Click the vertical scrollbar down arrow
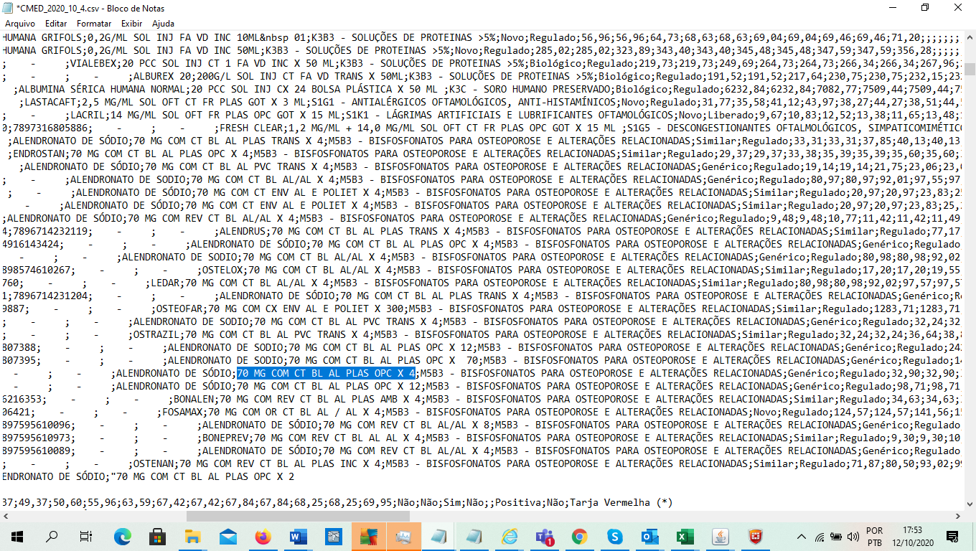The height and width of the screenshot is (551, 976). coord(970,504)
